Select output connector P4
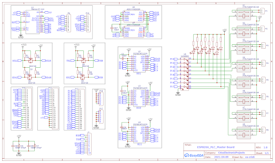275x163 pixels. pos(263,63)
